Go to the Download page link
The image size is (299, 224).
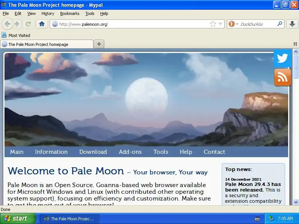(93, 152)
